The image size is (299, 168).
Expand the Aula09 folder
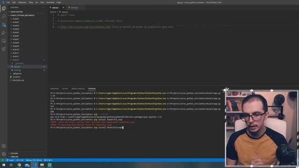point(15,46)
